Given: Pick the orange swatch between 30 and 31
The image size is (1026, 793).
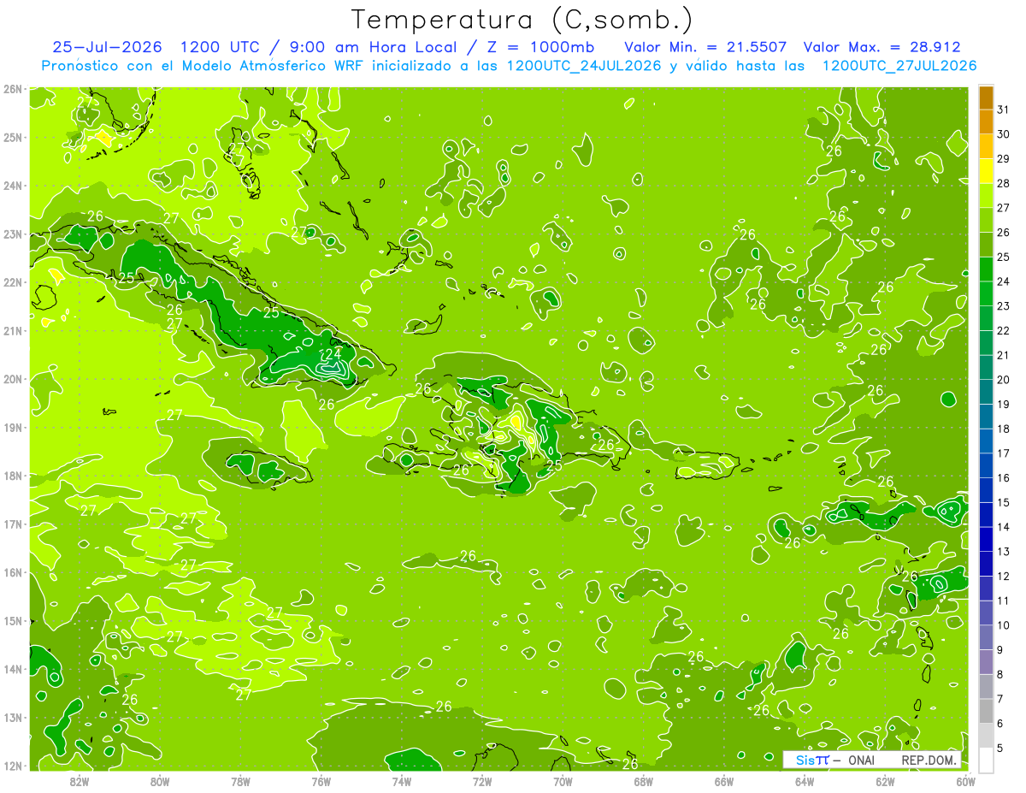Looking at the screenshot, I should [x=986, y=121].
